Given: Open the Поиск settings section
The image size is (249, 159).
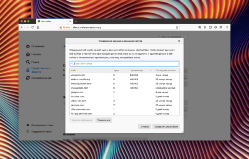Looking at the screenshot, I should 33,62.
